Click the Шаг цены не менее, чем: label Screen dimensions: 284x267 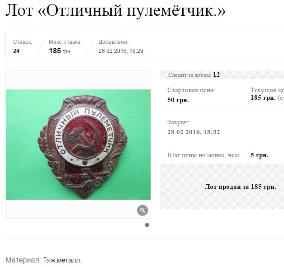click(204, 155)
